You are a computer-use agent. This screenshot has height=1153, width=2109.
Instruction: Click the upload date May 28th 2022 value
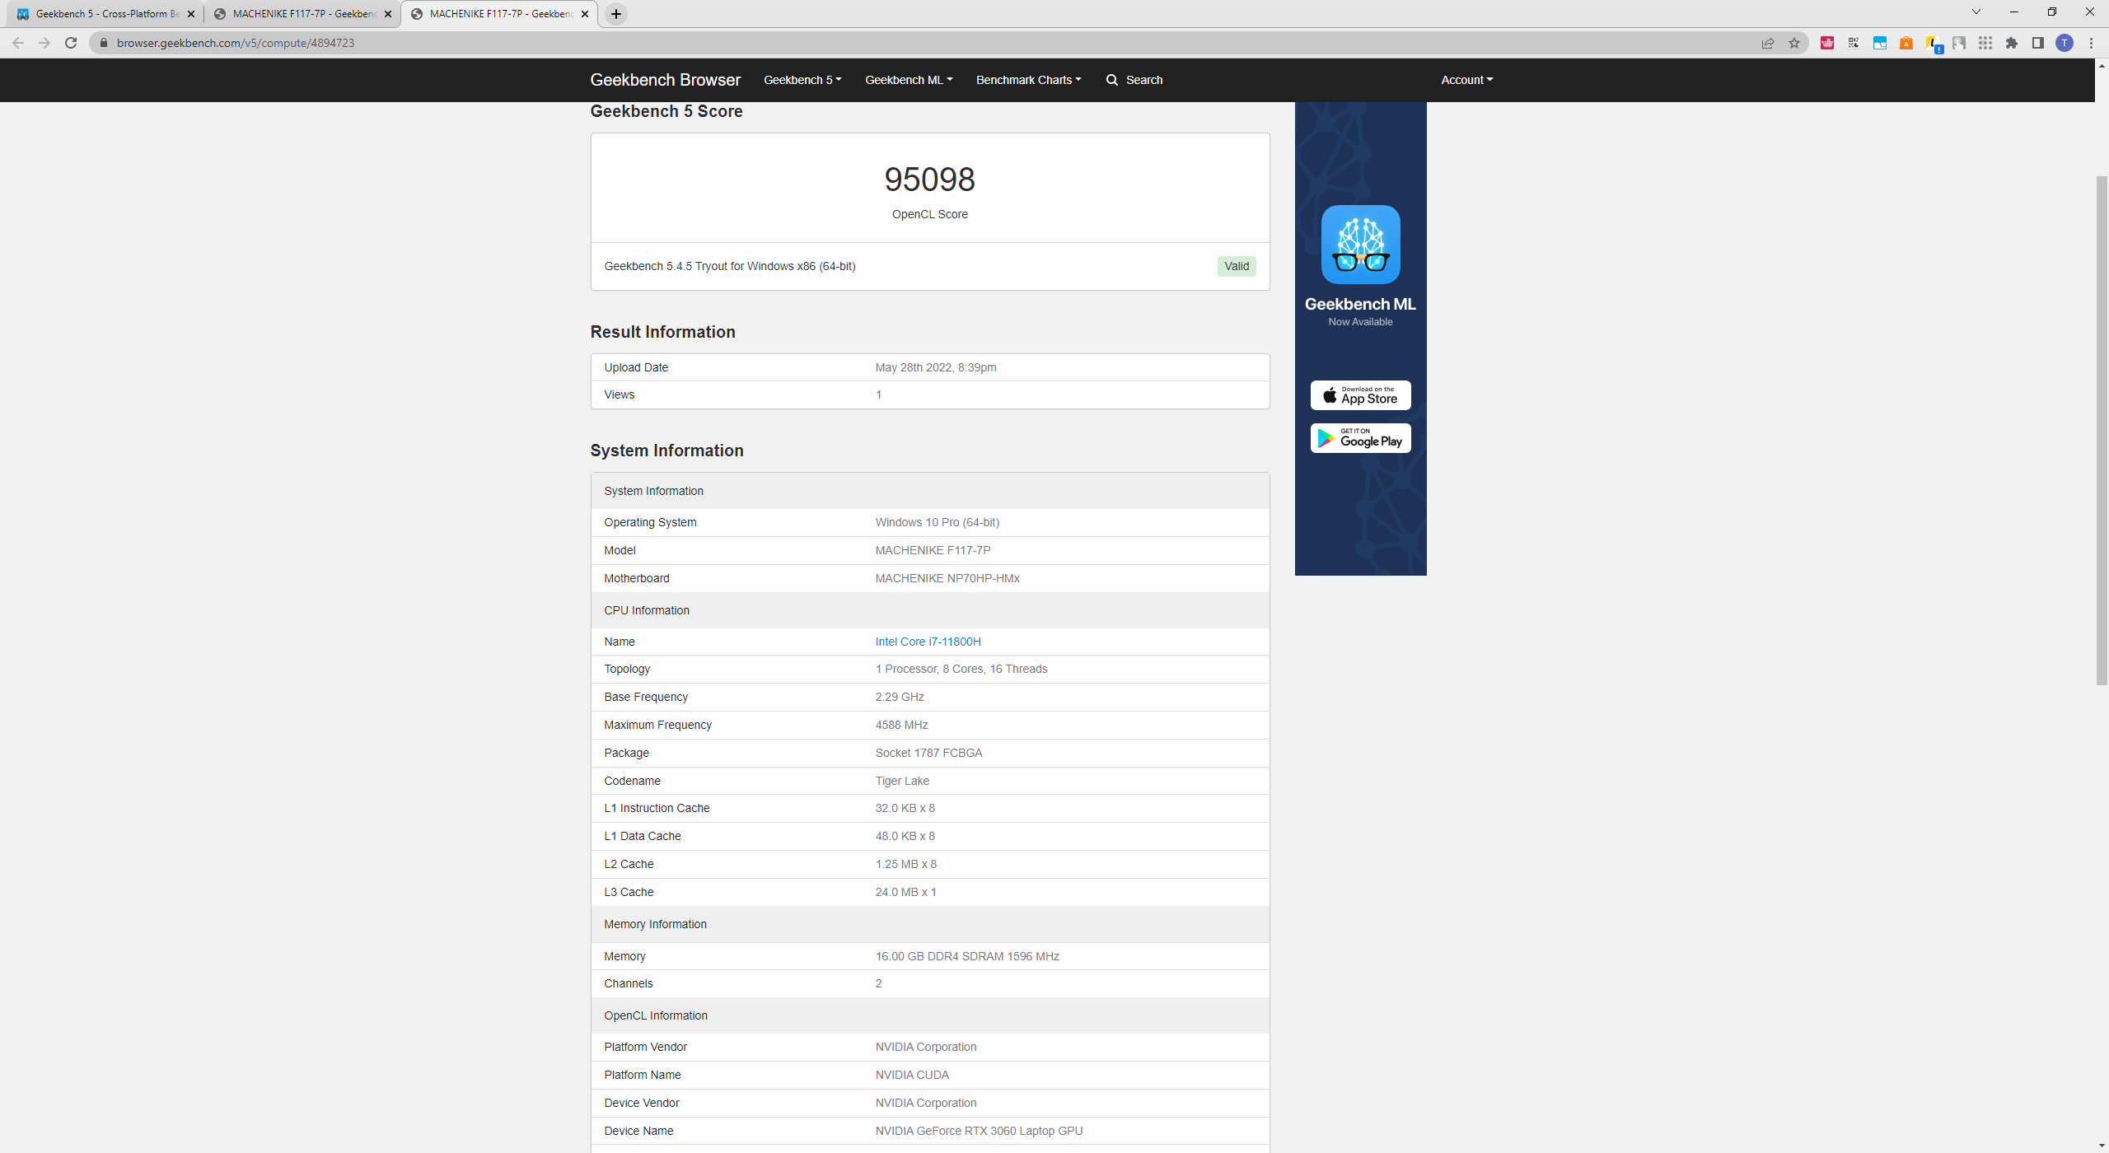tap(936, 367)
